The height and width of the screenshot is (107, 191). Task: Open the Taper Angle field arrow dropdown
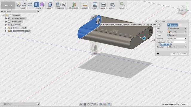coord(186,42)
